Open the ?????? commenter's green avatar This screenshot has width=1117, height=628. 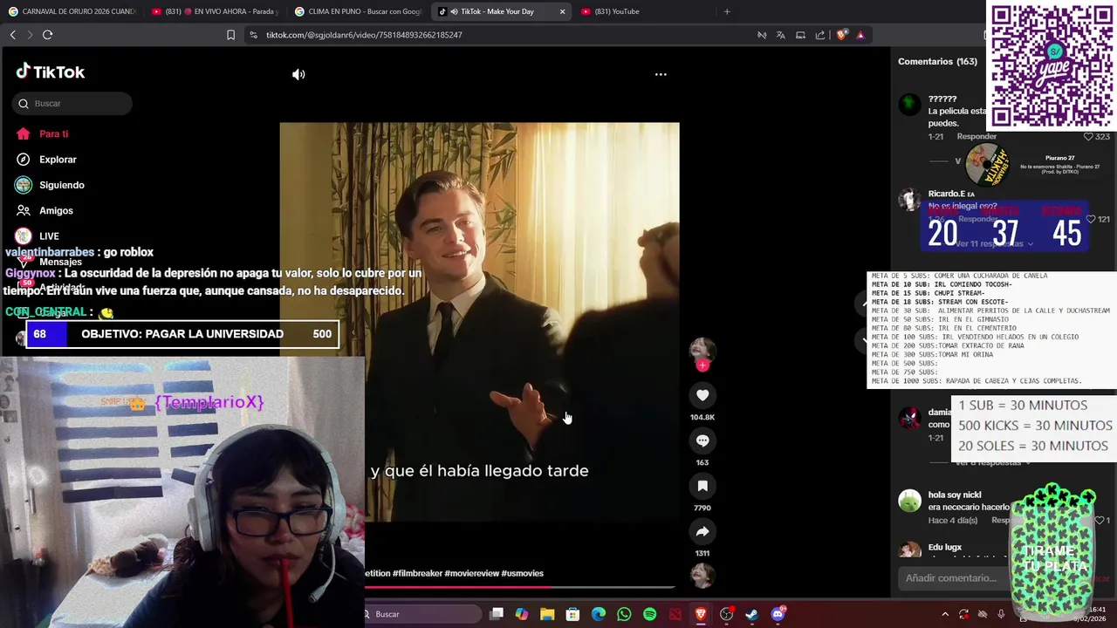click(910, 105)
